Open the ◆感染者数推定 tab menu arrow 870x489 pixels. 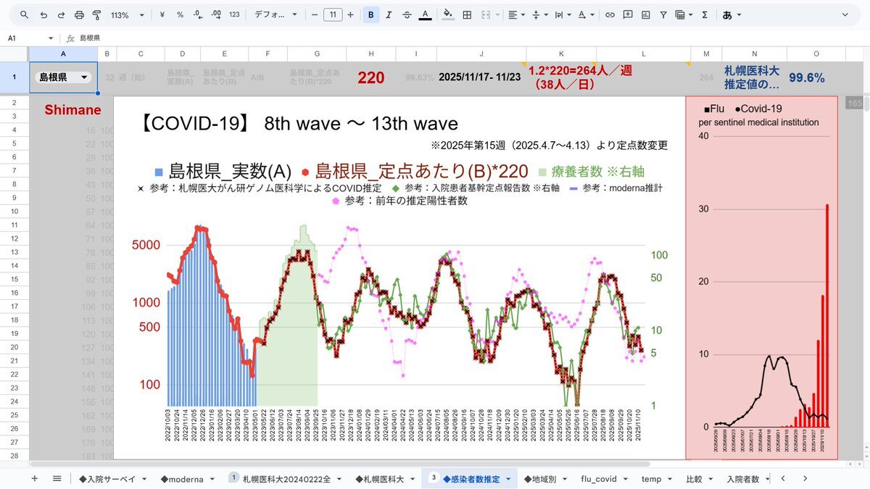509,479
